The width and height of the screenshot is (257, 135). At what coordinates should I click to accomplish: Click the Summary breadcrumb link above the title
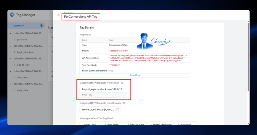[68, 13]
